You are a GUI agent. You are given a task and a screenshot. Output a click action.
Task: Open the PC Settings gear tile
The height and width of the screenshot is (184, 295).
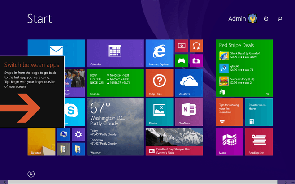[78, 134]
